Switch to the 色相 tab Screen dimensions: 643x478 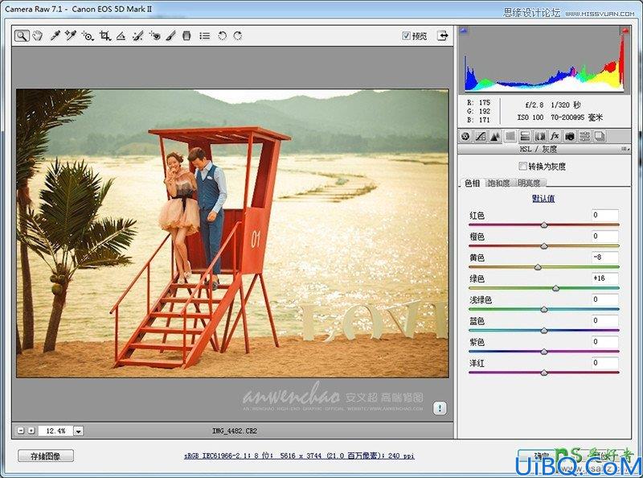pos(472,183)
